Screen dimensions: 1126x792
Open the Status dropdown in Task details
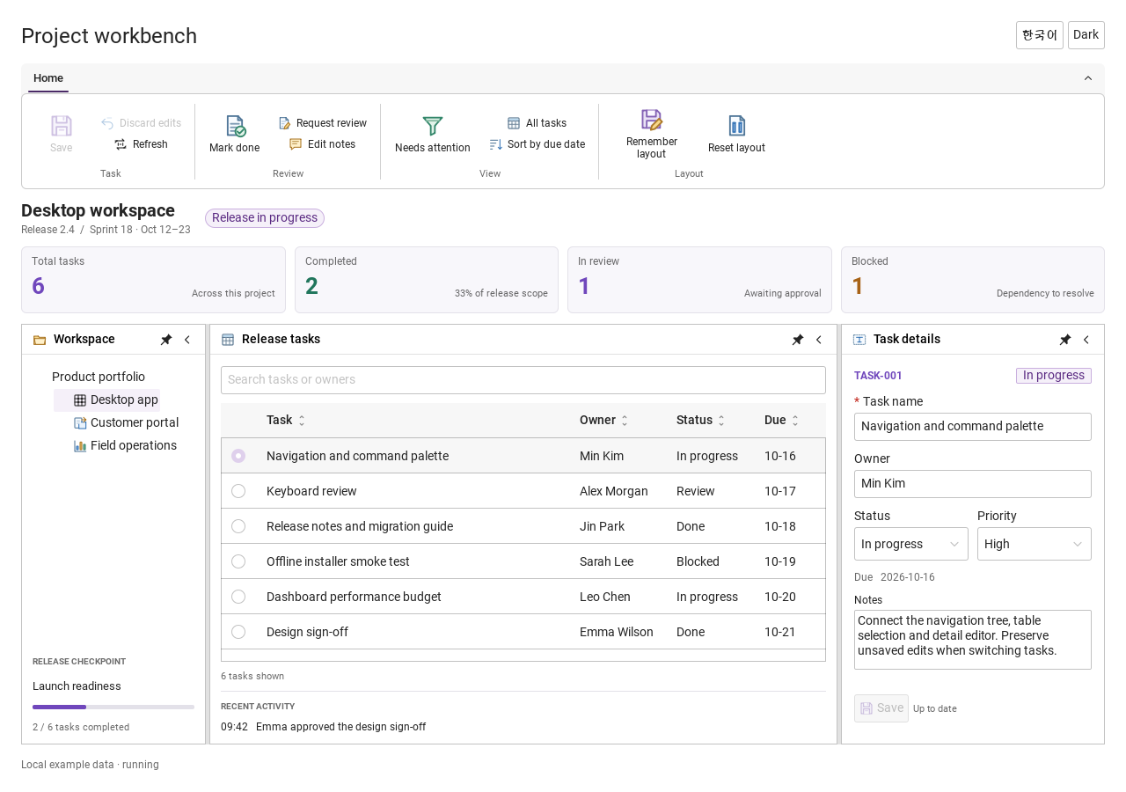[x=911, y=544]
